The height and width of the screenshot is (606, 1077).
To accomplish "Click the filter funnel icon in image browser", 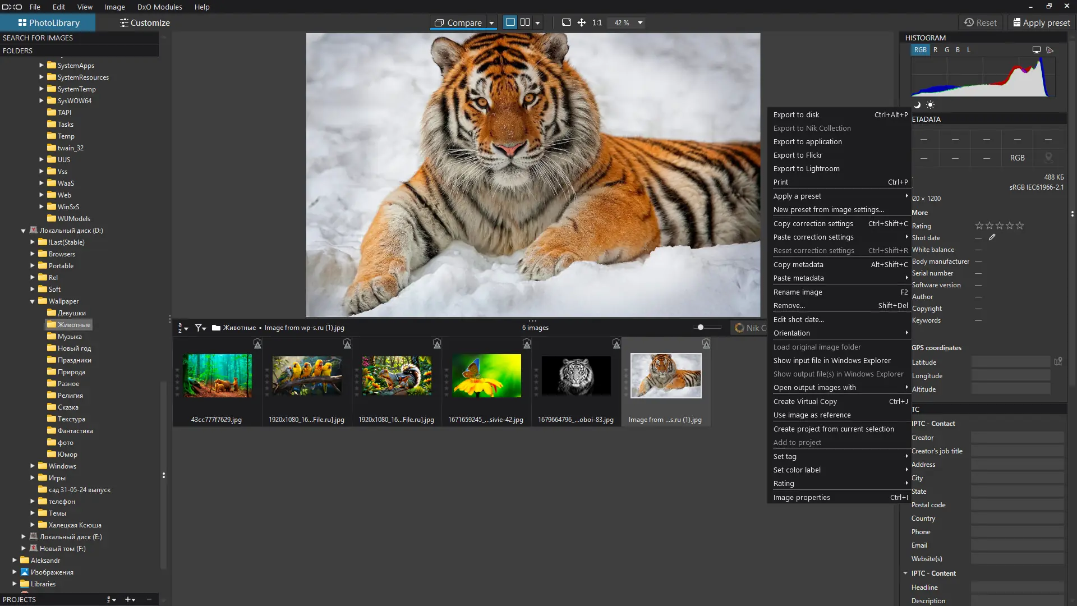I will click(199, 328).
